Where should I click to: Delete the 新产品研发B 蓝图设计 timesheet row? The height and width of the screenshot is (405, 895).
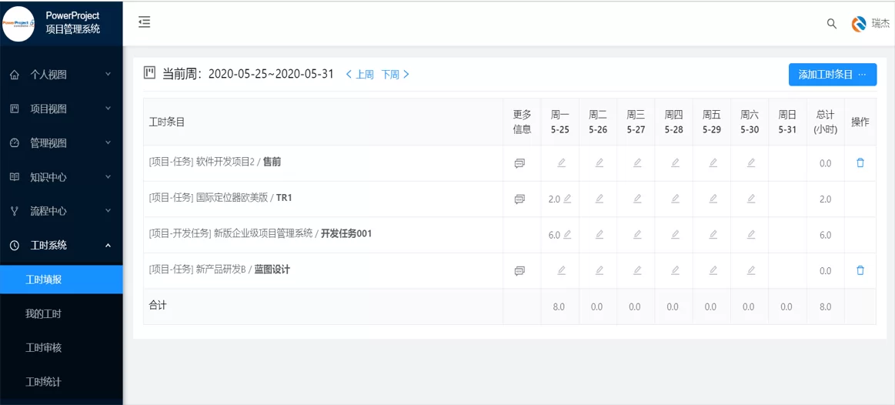860,270
